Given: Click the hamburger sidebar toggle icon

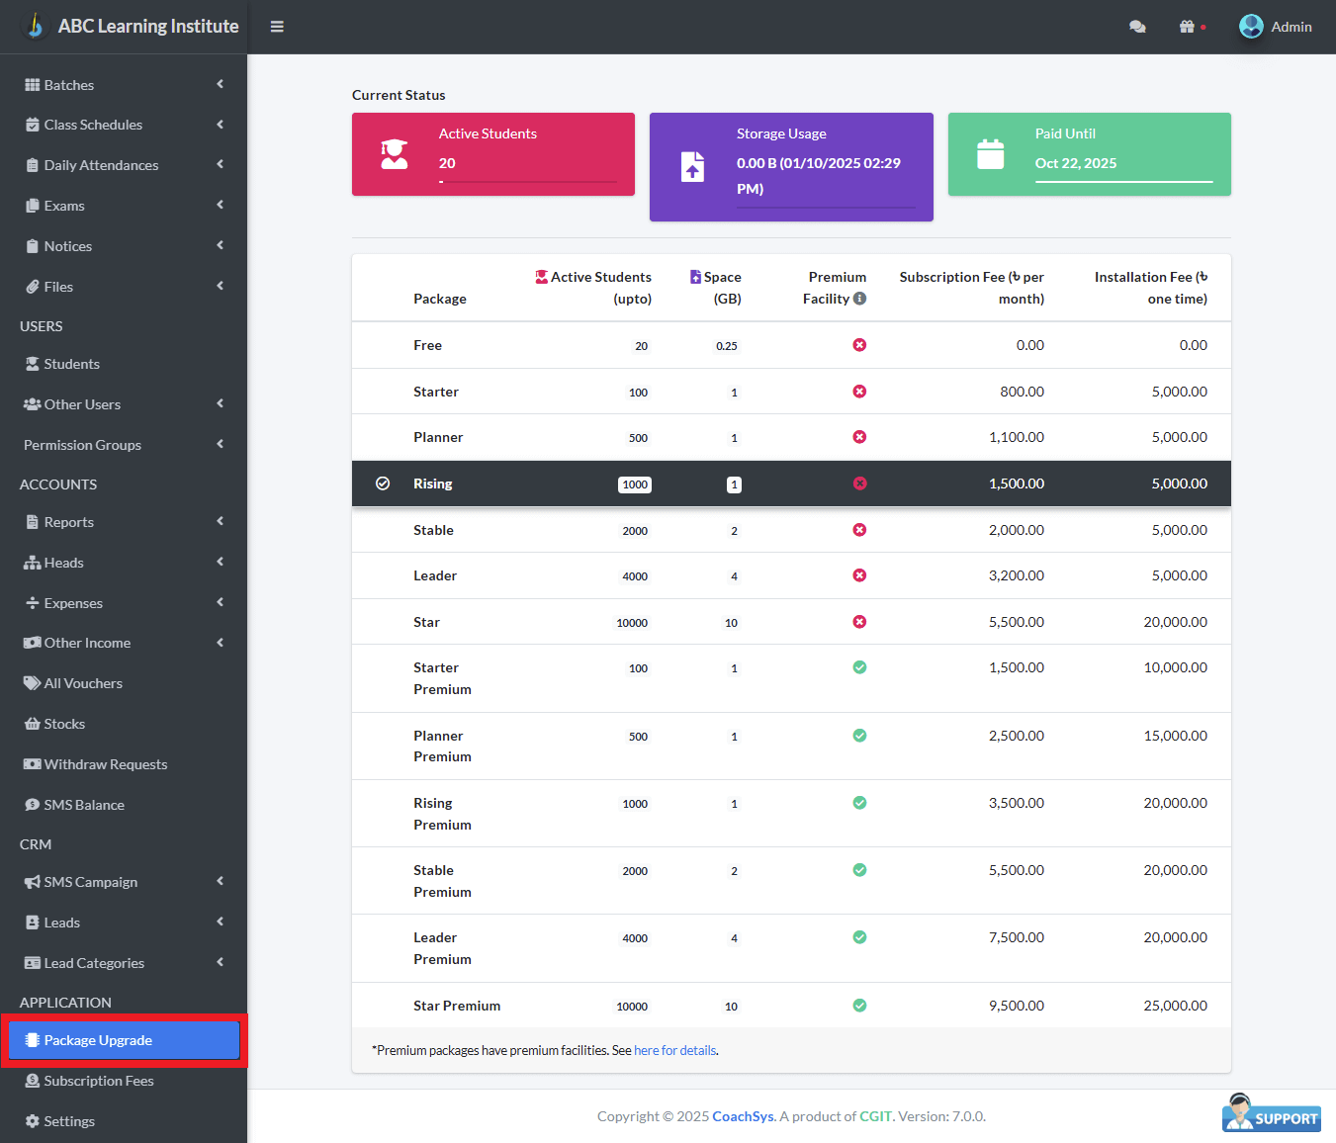Looking at the screenshot, I should 277,27.
